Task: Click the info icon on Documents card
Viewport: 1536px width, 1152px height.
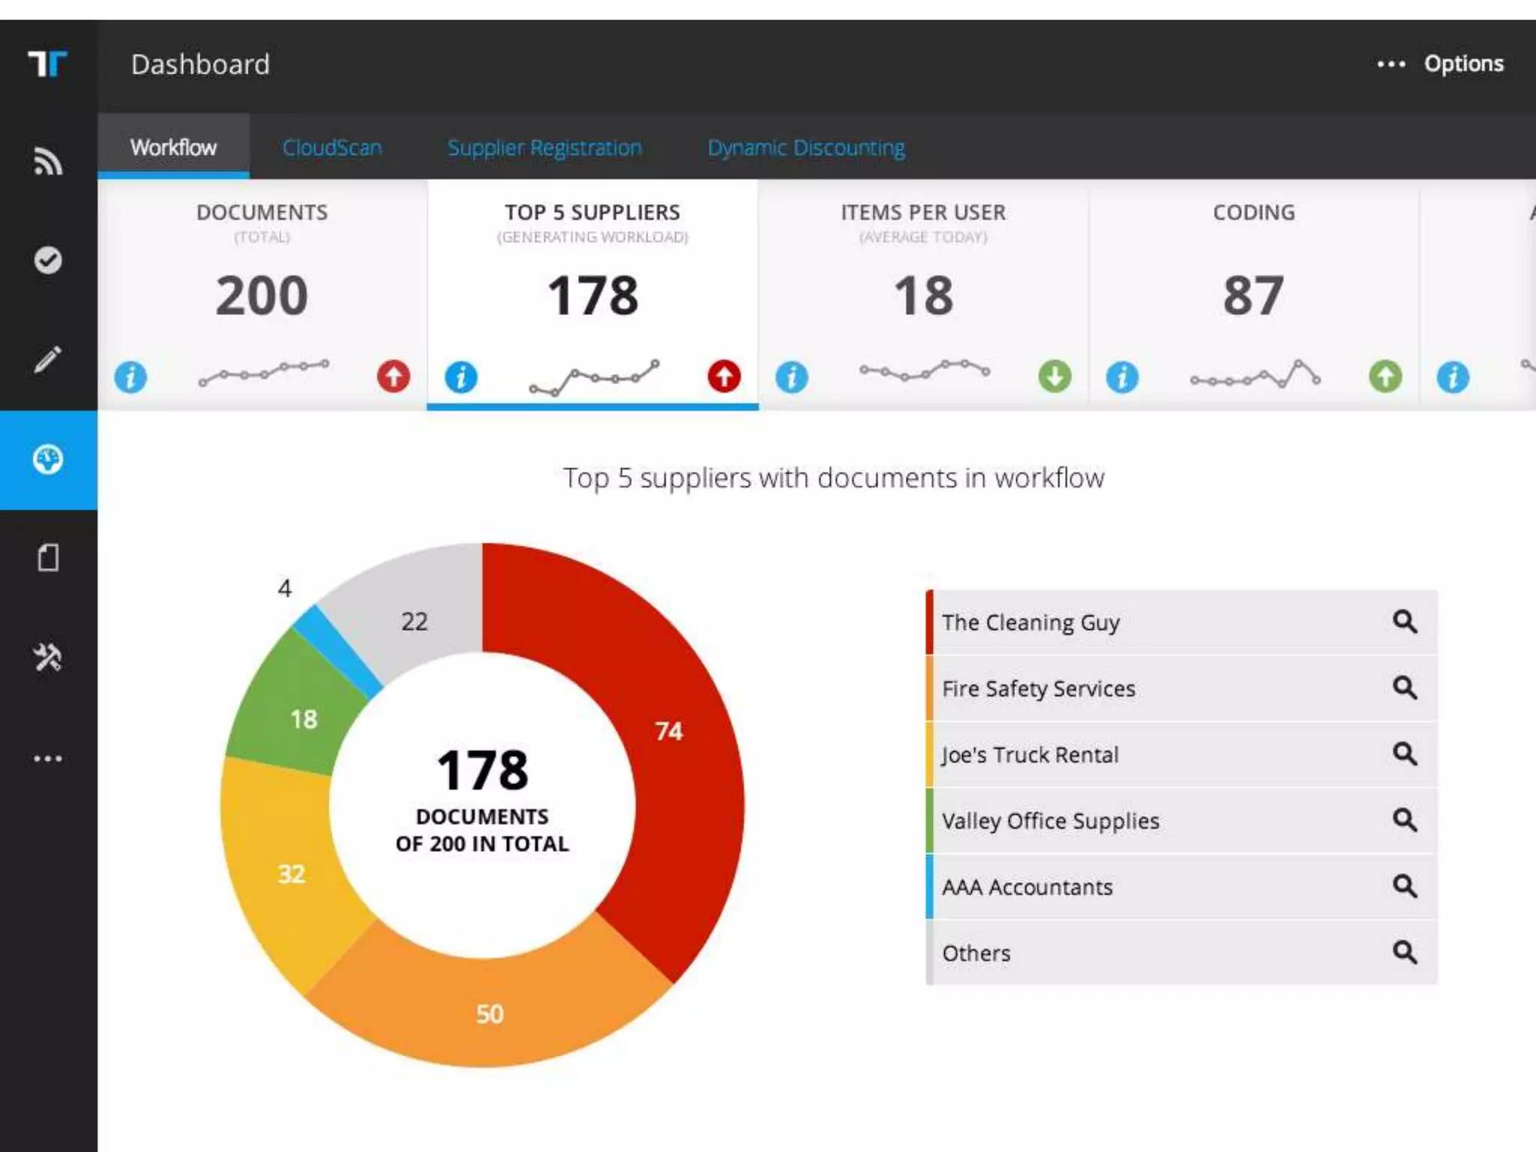Action: 130,376
